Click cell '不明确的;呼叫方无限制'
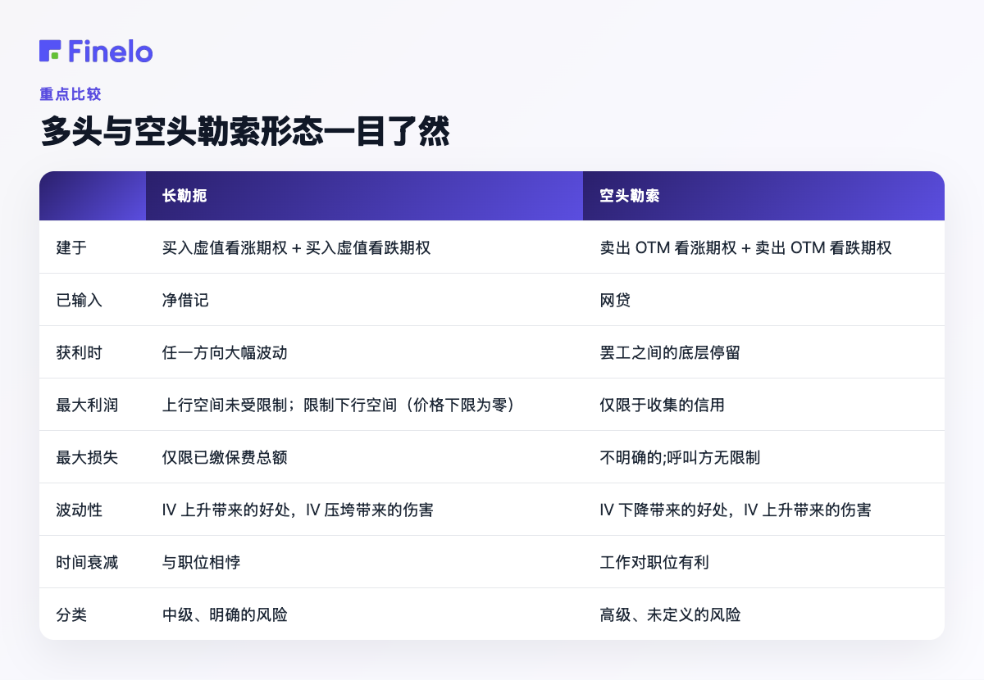This screenshot has height=680, width=984. pyautogui.click(x=680, y=457)
